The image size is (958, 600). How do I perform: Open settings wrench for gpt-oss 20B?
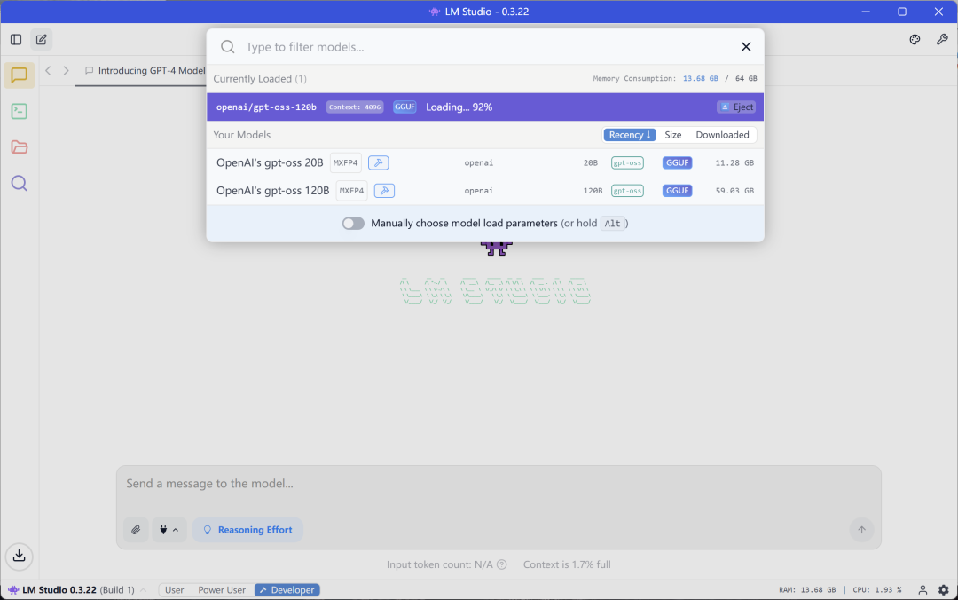coord(378,162)
